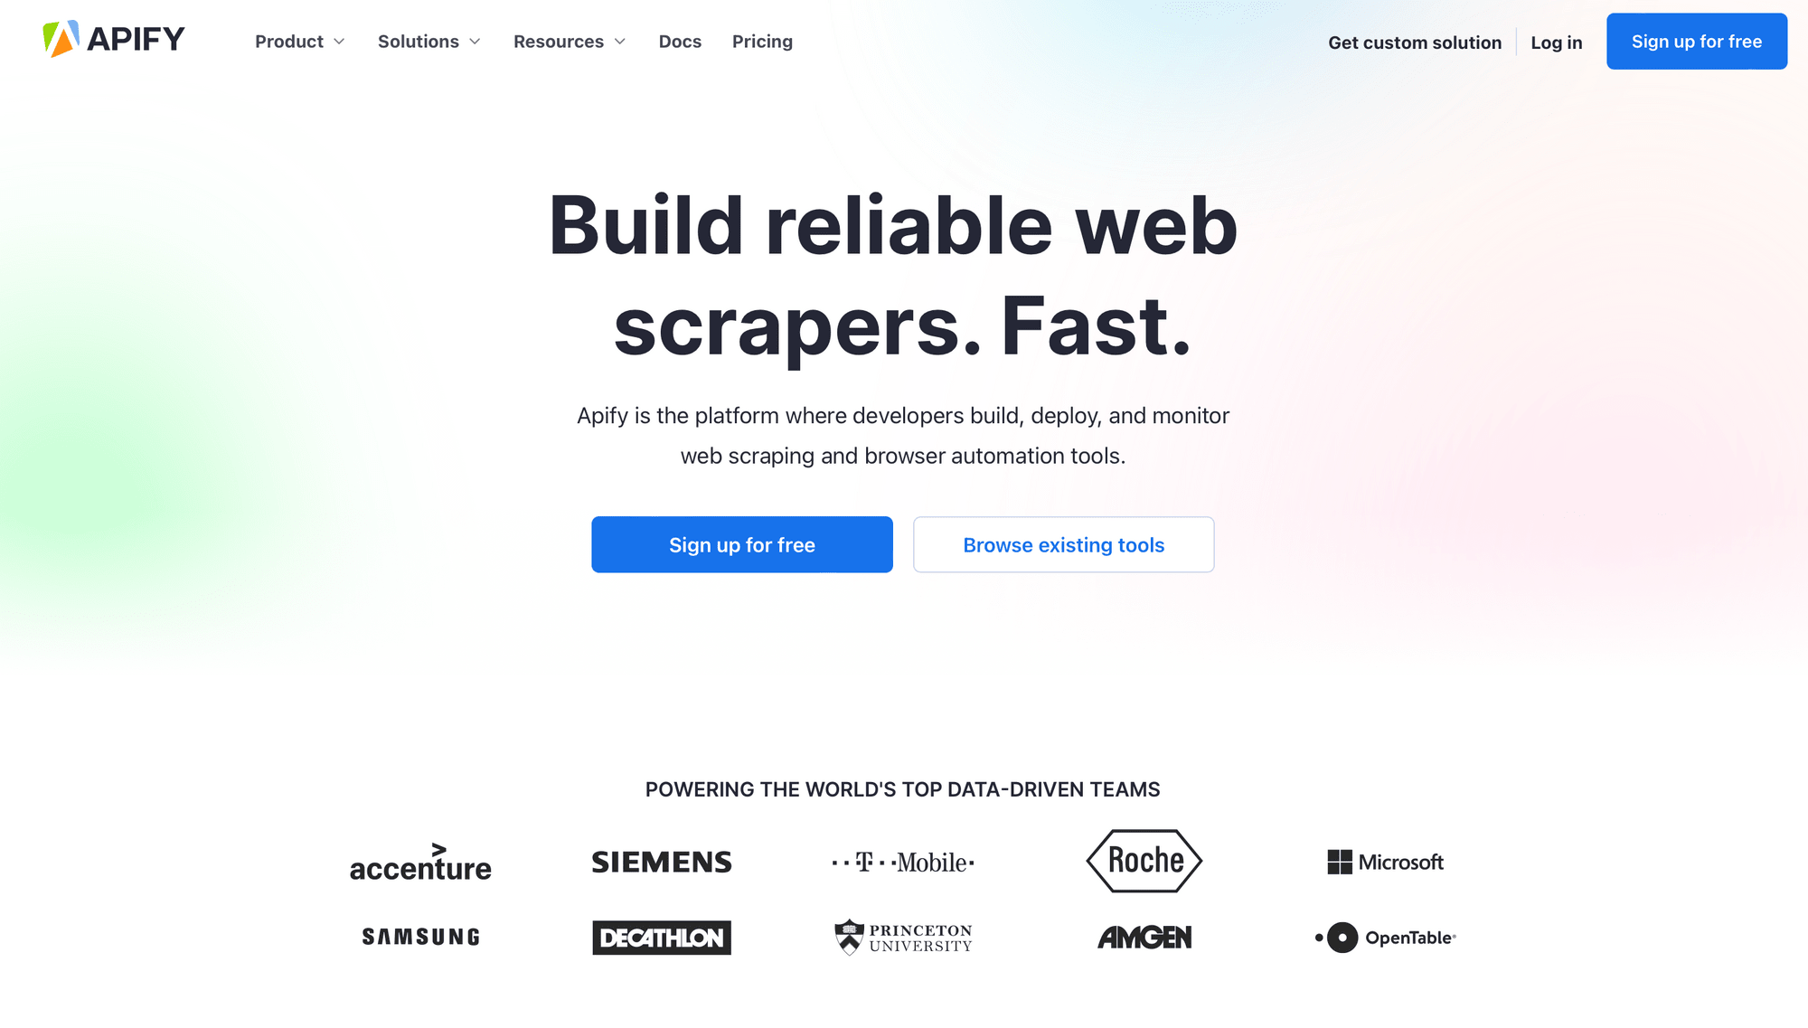
Task: Click the Browse existing tools button
Action: click(x=1064, y=545)
